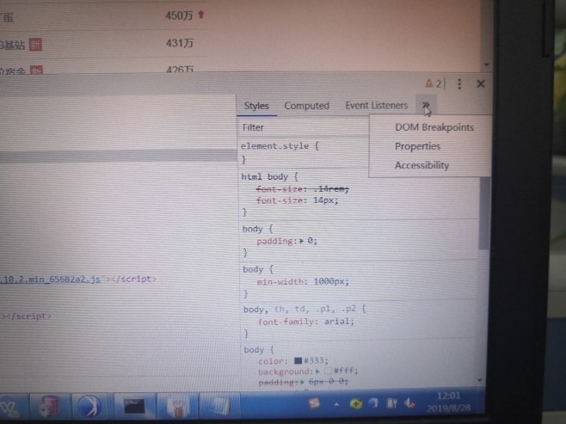Close the DevTools panel
This screenshot has height=424, width=566.
point(481,83)
